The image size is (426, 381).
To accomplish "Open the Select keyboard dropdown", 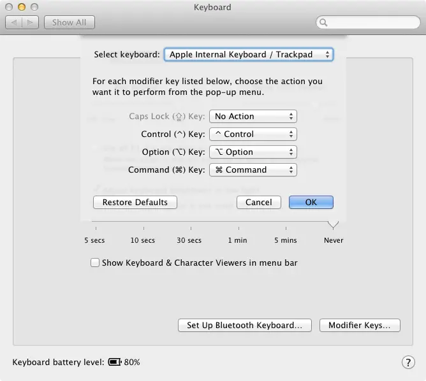I will tap(248, 55).
